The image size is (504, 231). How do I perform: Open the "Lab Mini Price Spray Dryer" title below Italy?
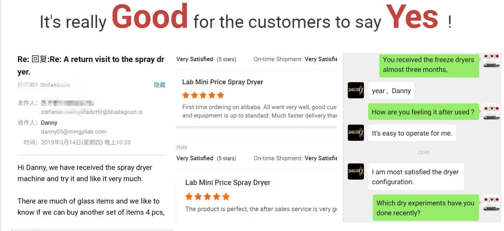pyautogui.click(x=228, y=183)
